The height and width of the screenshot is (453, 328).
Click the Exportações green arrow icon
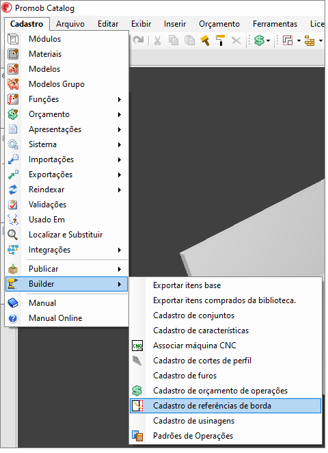pos(13,174)
